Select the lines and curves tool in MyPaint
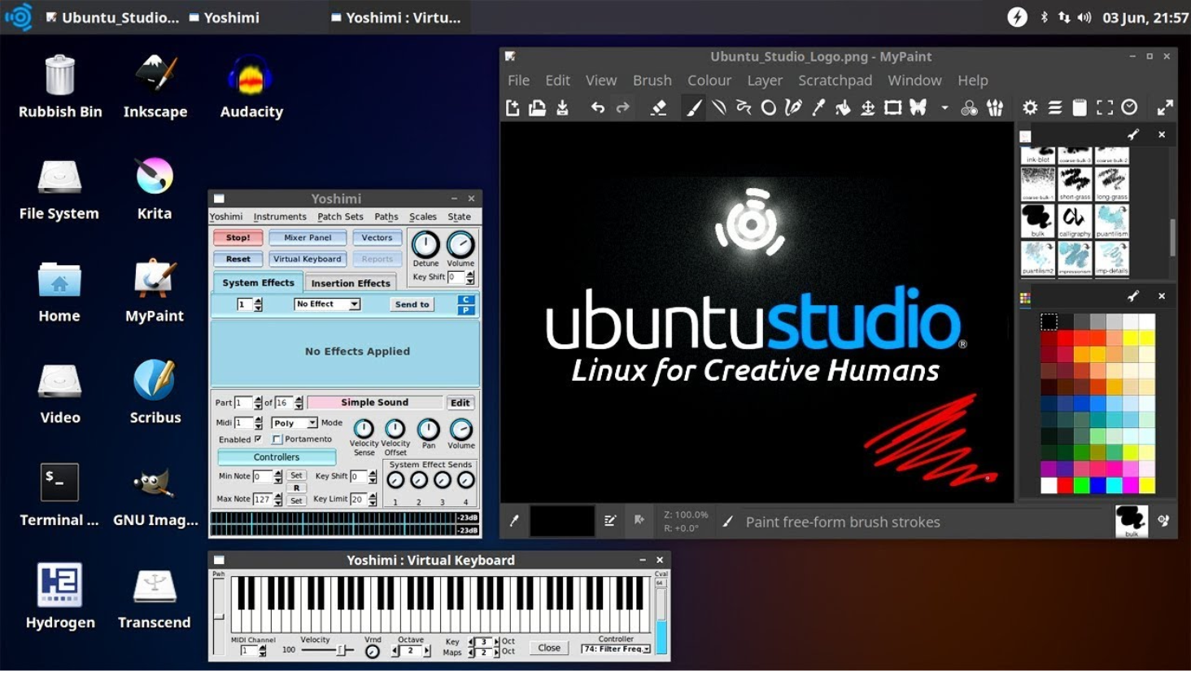The width and height of the screenshot is (1191, 673). point(718,107)
